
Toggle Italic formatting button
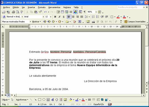(59, 17)
